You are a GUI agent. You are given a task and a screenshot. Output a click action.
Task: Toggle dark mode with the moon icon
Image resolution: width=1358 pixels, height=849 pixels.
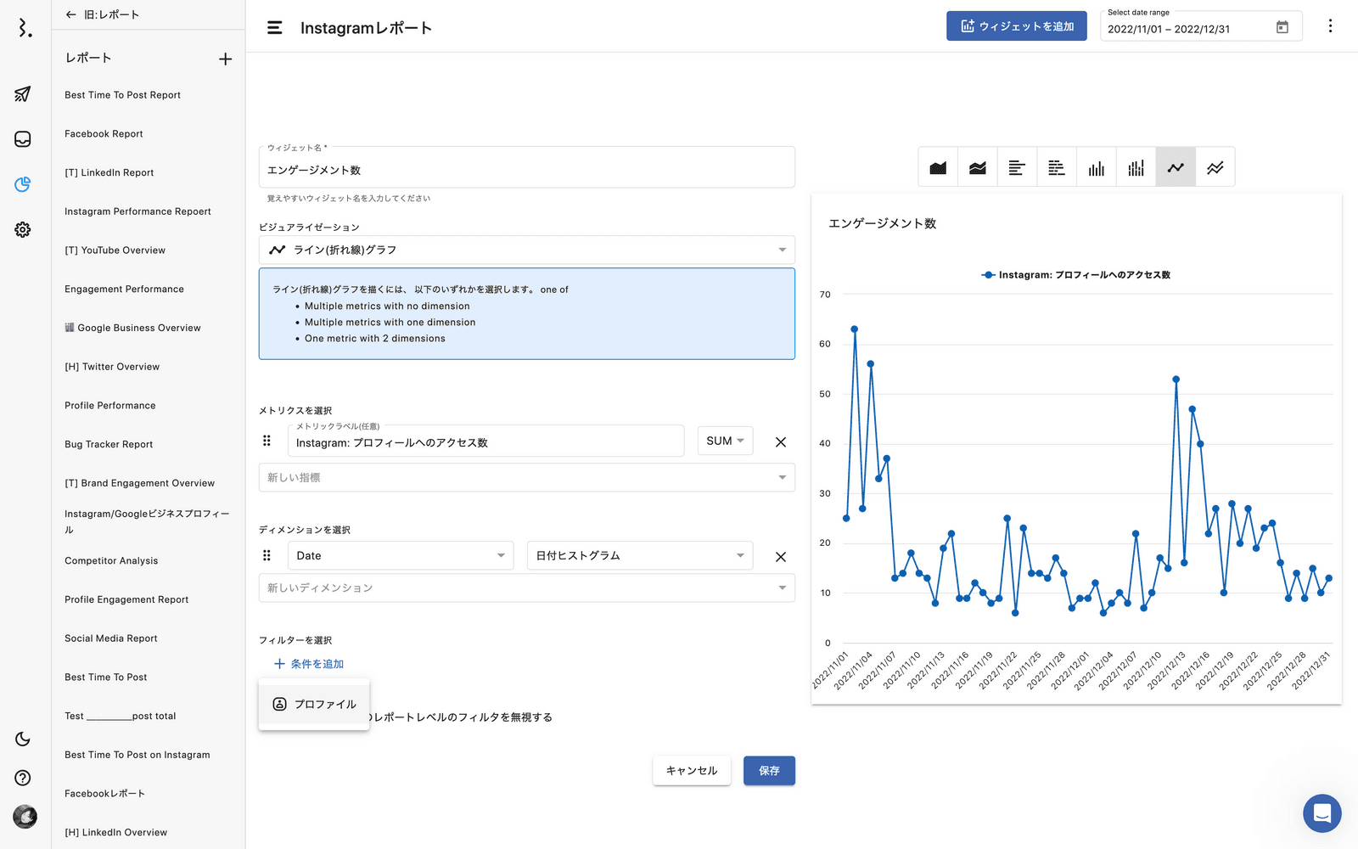[23, 739]
